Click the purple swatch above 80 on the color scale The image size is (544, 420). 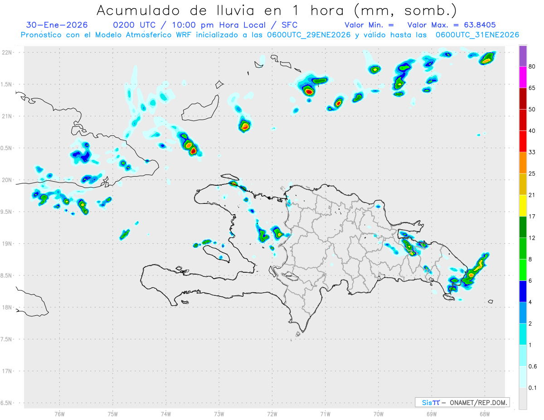click(x=523, y=56)
